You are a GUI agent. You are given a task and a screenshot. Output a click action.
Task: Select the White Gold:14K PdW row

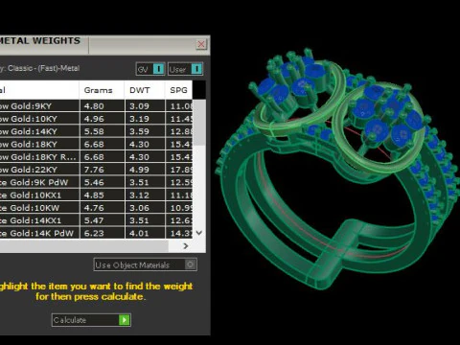tap(96, 233)
